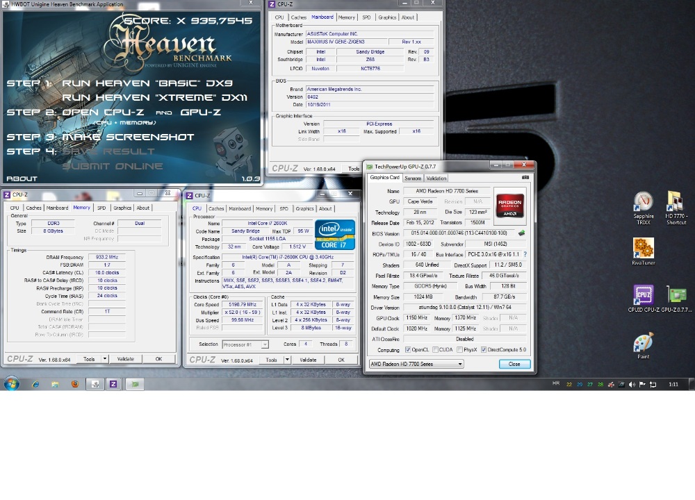
Task: Switch to Sensors tab in GPU-Z
Action: [413, 178]
